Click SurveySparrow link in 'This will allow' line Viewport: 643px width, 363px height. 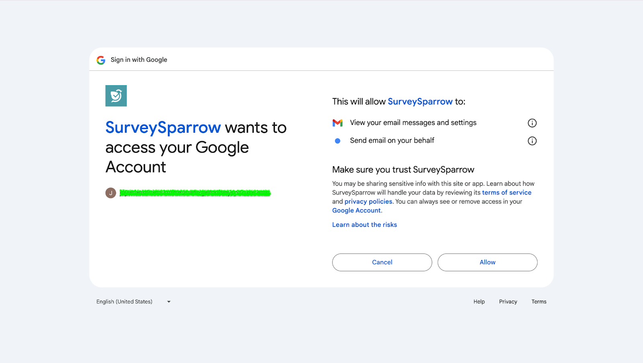[x=420, y=102]
